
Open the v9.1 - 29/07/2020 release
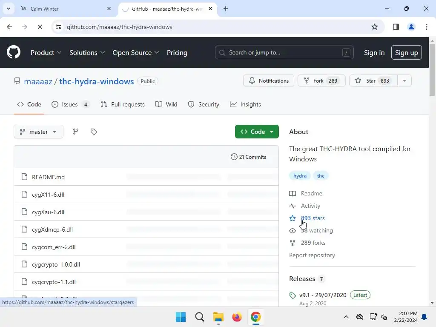tap(323, 295)
